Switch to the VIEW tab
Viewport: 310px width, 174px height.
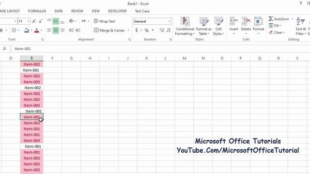[x=95, y=11]
